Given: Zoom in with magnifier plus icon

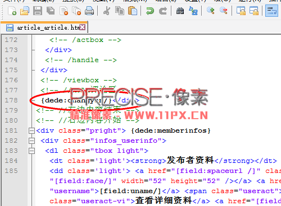Looking at the screenshot, I should [x=211, y=11].
